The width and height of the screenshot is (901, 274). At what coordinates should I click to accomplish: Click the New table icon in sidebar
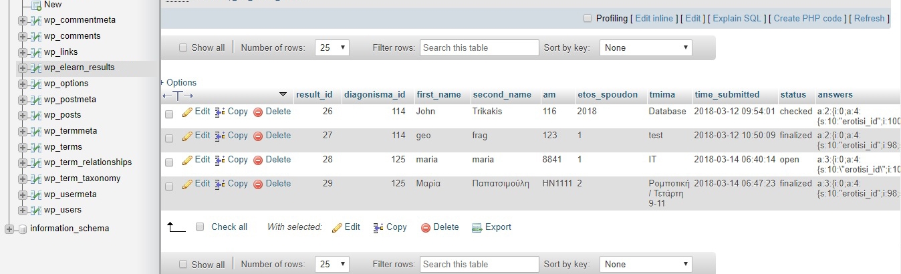36,5
